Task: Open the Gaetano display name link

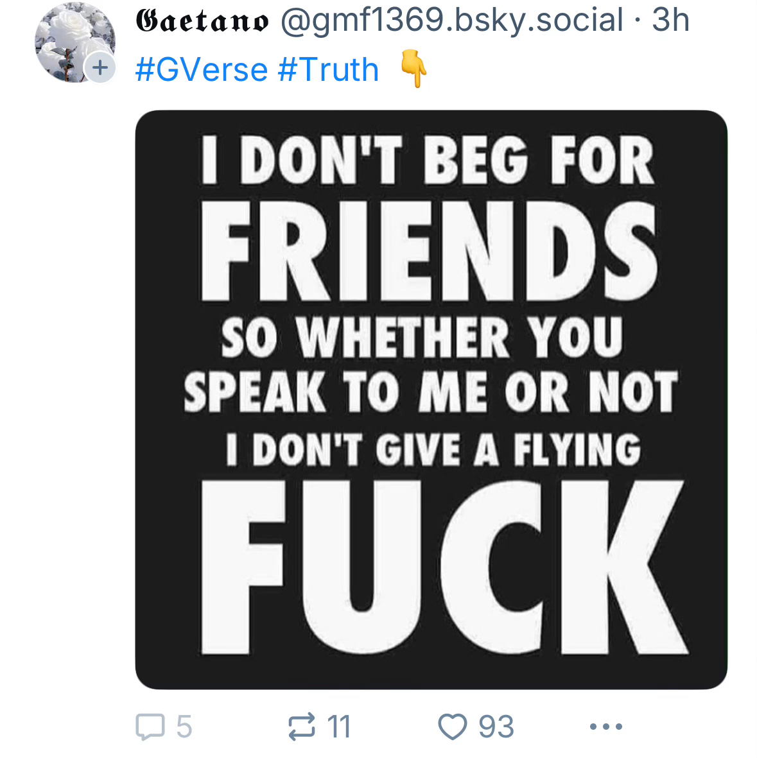Action: click(202, 21)
